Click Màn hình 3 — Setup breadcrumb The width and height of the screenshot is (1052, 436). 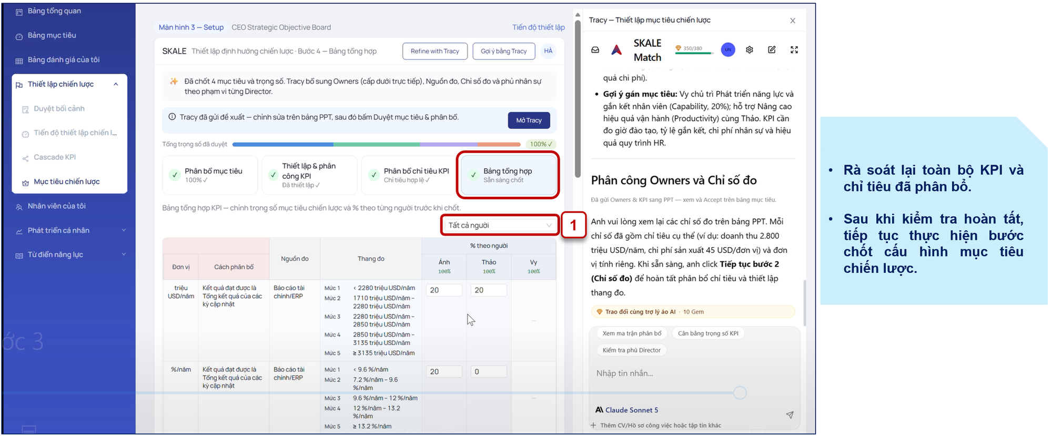[x=191, y=27]
